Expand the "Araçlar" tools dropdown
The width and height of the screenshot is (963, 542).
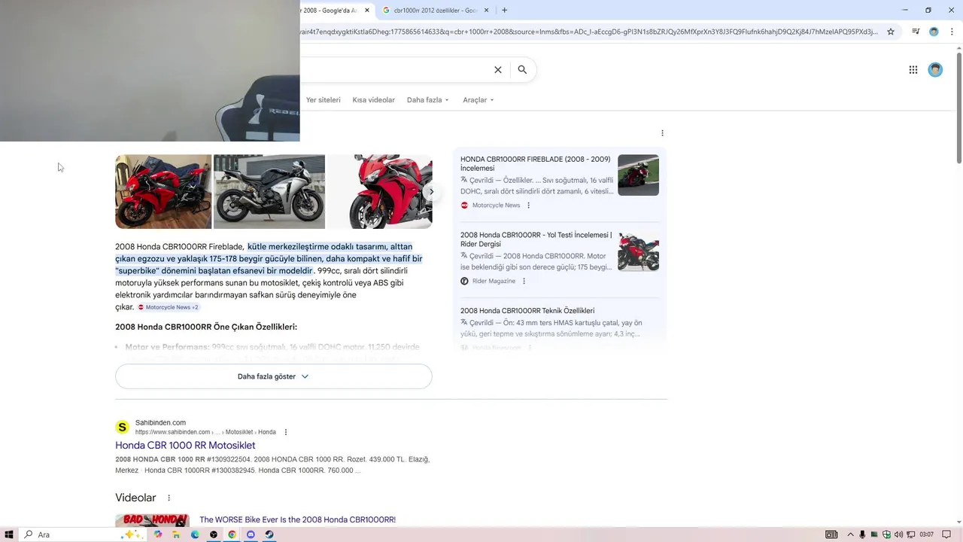pos(478,100)
